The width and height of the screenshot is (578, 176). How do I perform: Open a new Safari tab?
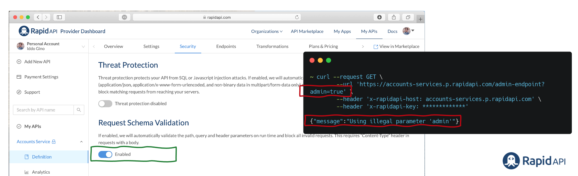pos(420,19)
